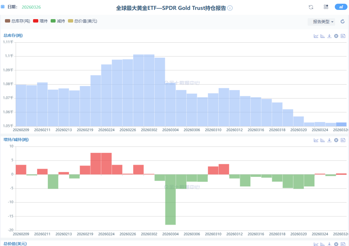Toggle the green 减持 legend item
349x246 pixels.
point(58,21)
